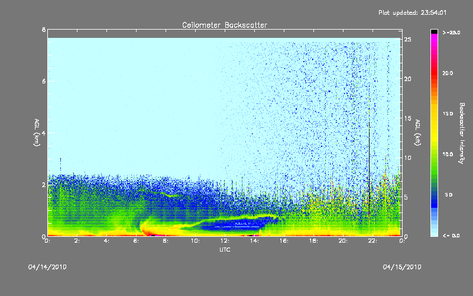Click the start date 04/14/2010 label
This screenshot has height=296, width=473.
point(47,267)
